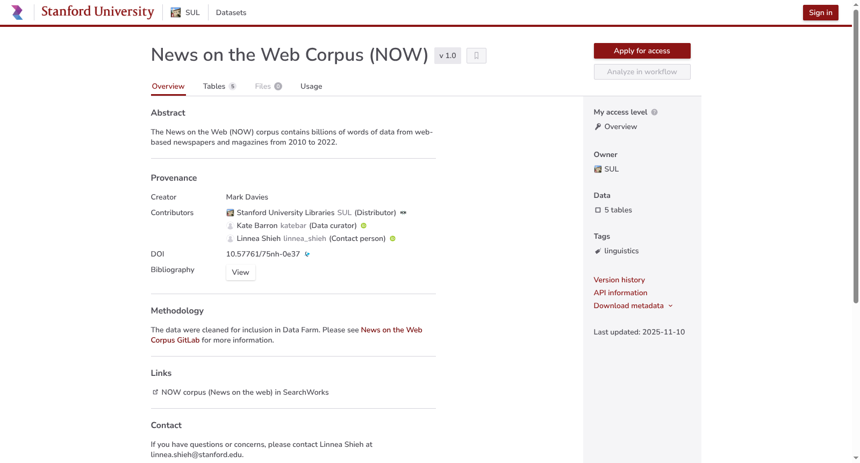
Task: Open Linnea Shieh's ORCID icon
Action: point(392,239)
